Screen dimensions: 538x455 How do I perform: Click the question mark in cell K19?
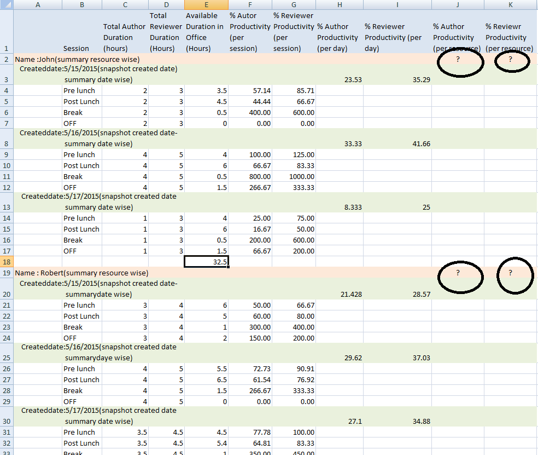tap(510, 273)
